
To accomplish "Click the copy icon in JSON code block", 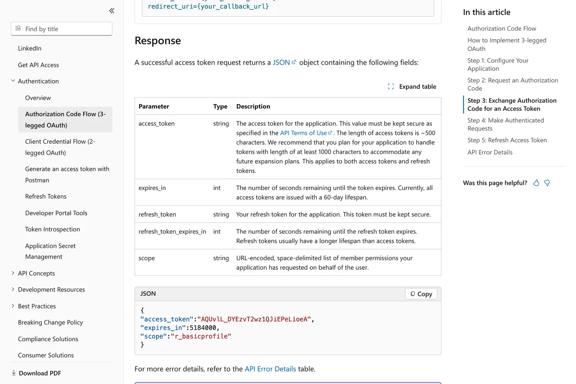I will pos(413,294).
